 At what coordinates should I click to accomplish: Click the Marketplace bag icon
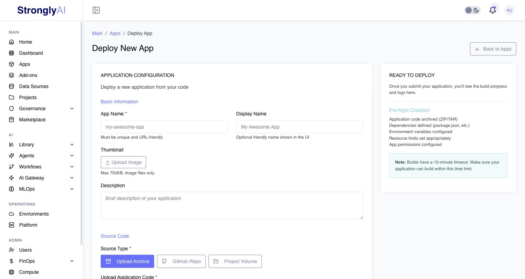[x=11, y=120]
